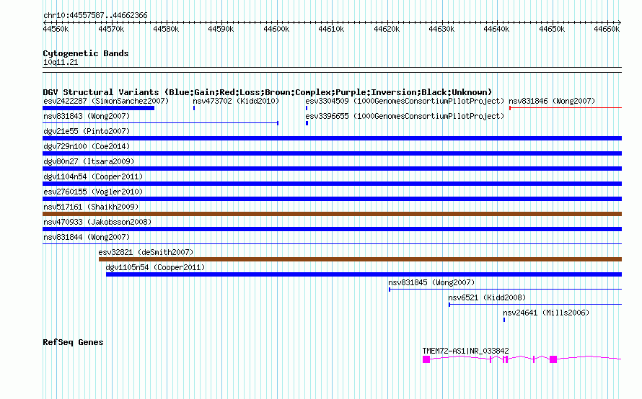Click the Cytogenetic Bands track title
The width and height of the screenshot is (642, 399).
(86, 53)
